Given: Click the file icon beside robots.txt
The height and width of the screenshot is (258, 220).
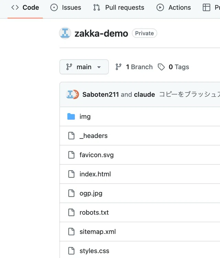Looking at the screenshot, I should [71, 213].
